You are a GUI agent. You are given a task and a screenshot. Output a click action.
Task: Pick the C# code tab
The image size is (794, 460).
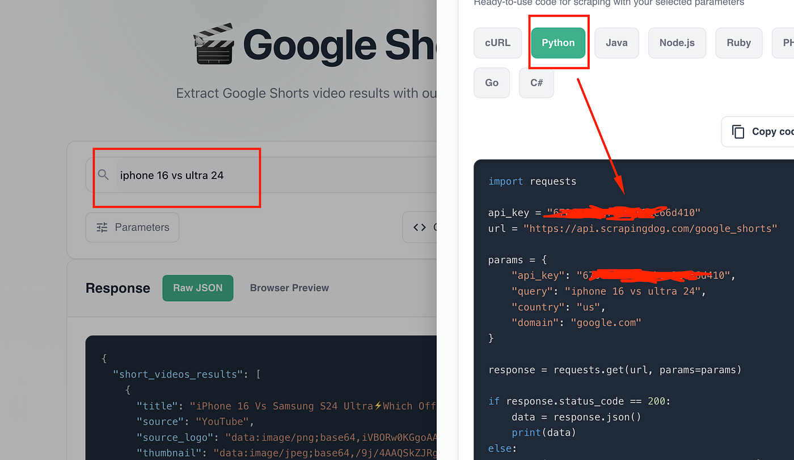pos(537,83)
